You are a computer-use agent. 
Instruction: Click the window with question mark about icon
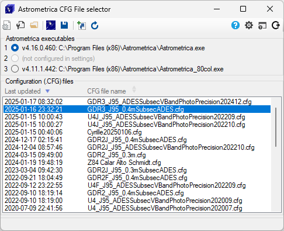point(262,26)
